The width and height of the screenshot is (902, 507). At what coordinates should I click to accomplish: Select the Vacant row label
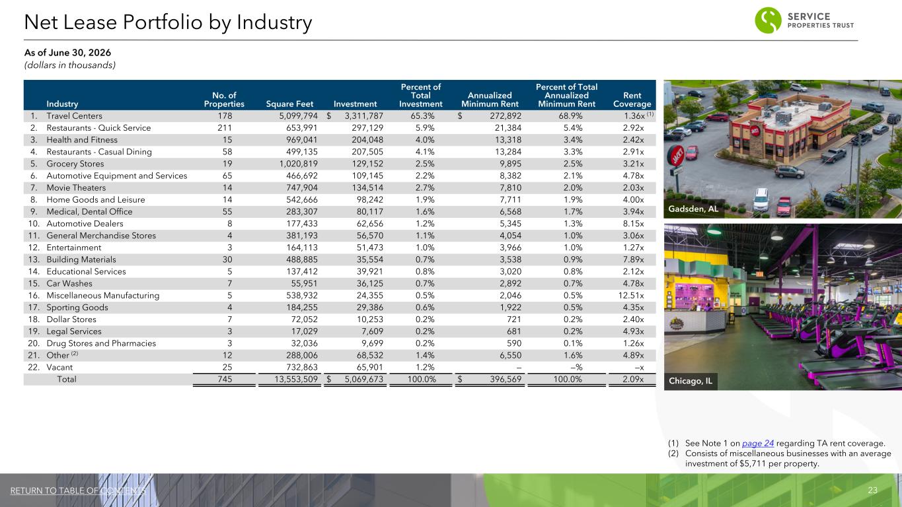[59, 367]
